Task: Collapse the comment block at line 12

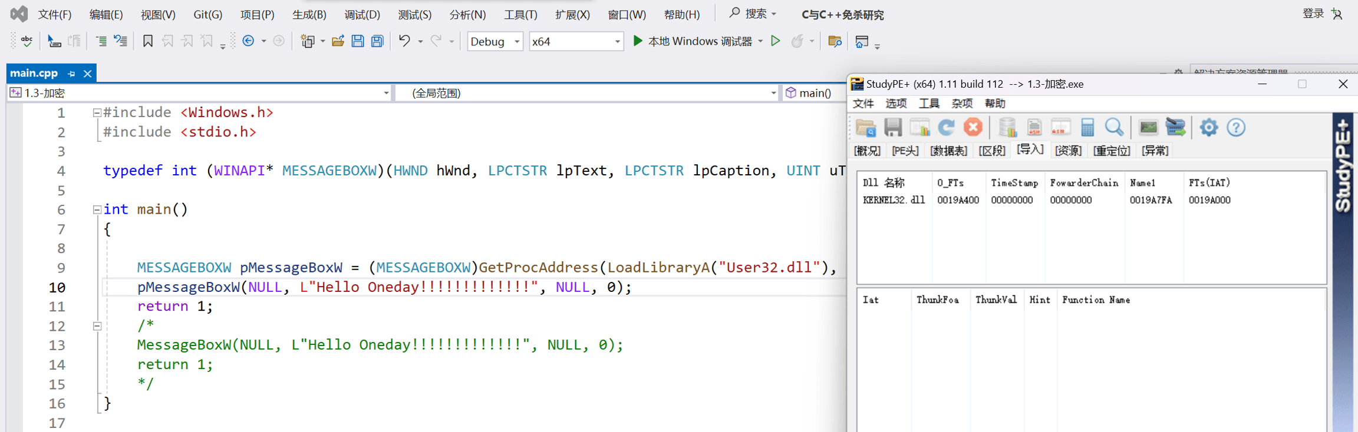Action: point(97,326)
